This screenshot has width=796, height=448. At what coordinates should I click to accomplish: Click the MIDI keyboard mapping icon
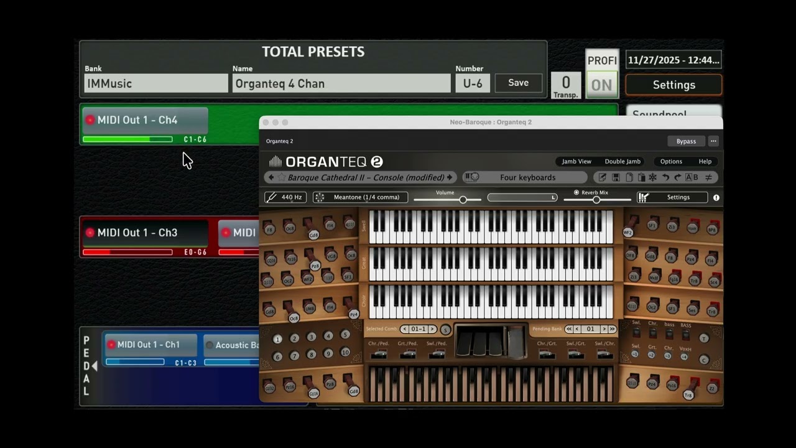click(x=471, y=177)
